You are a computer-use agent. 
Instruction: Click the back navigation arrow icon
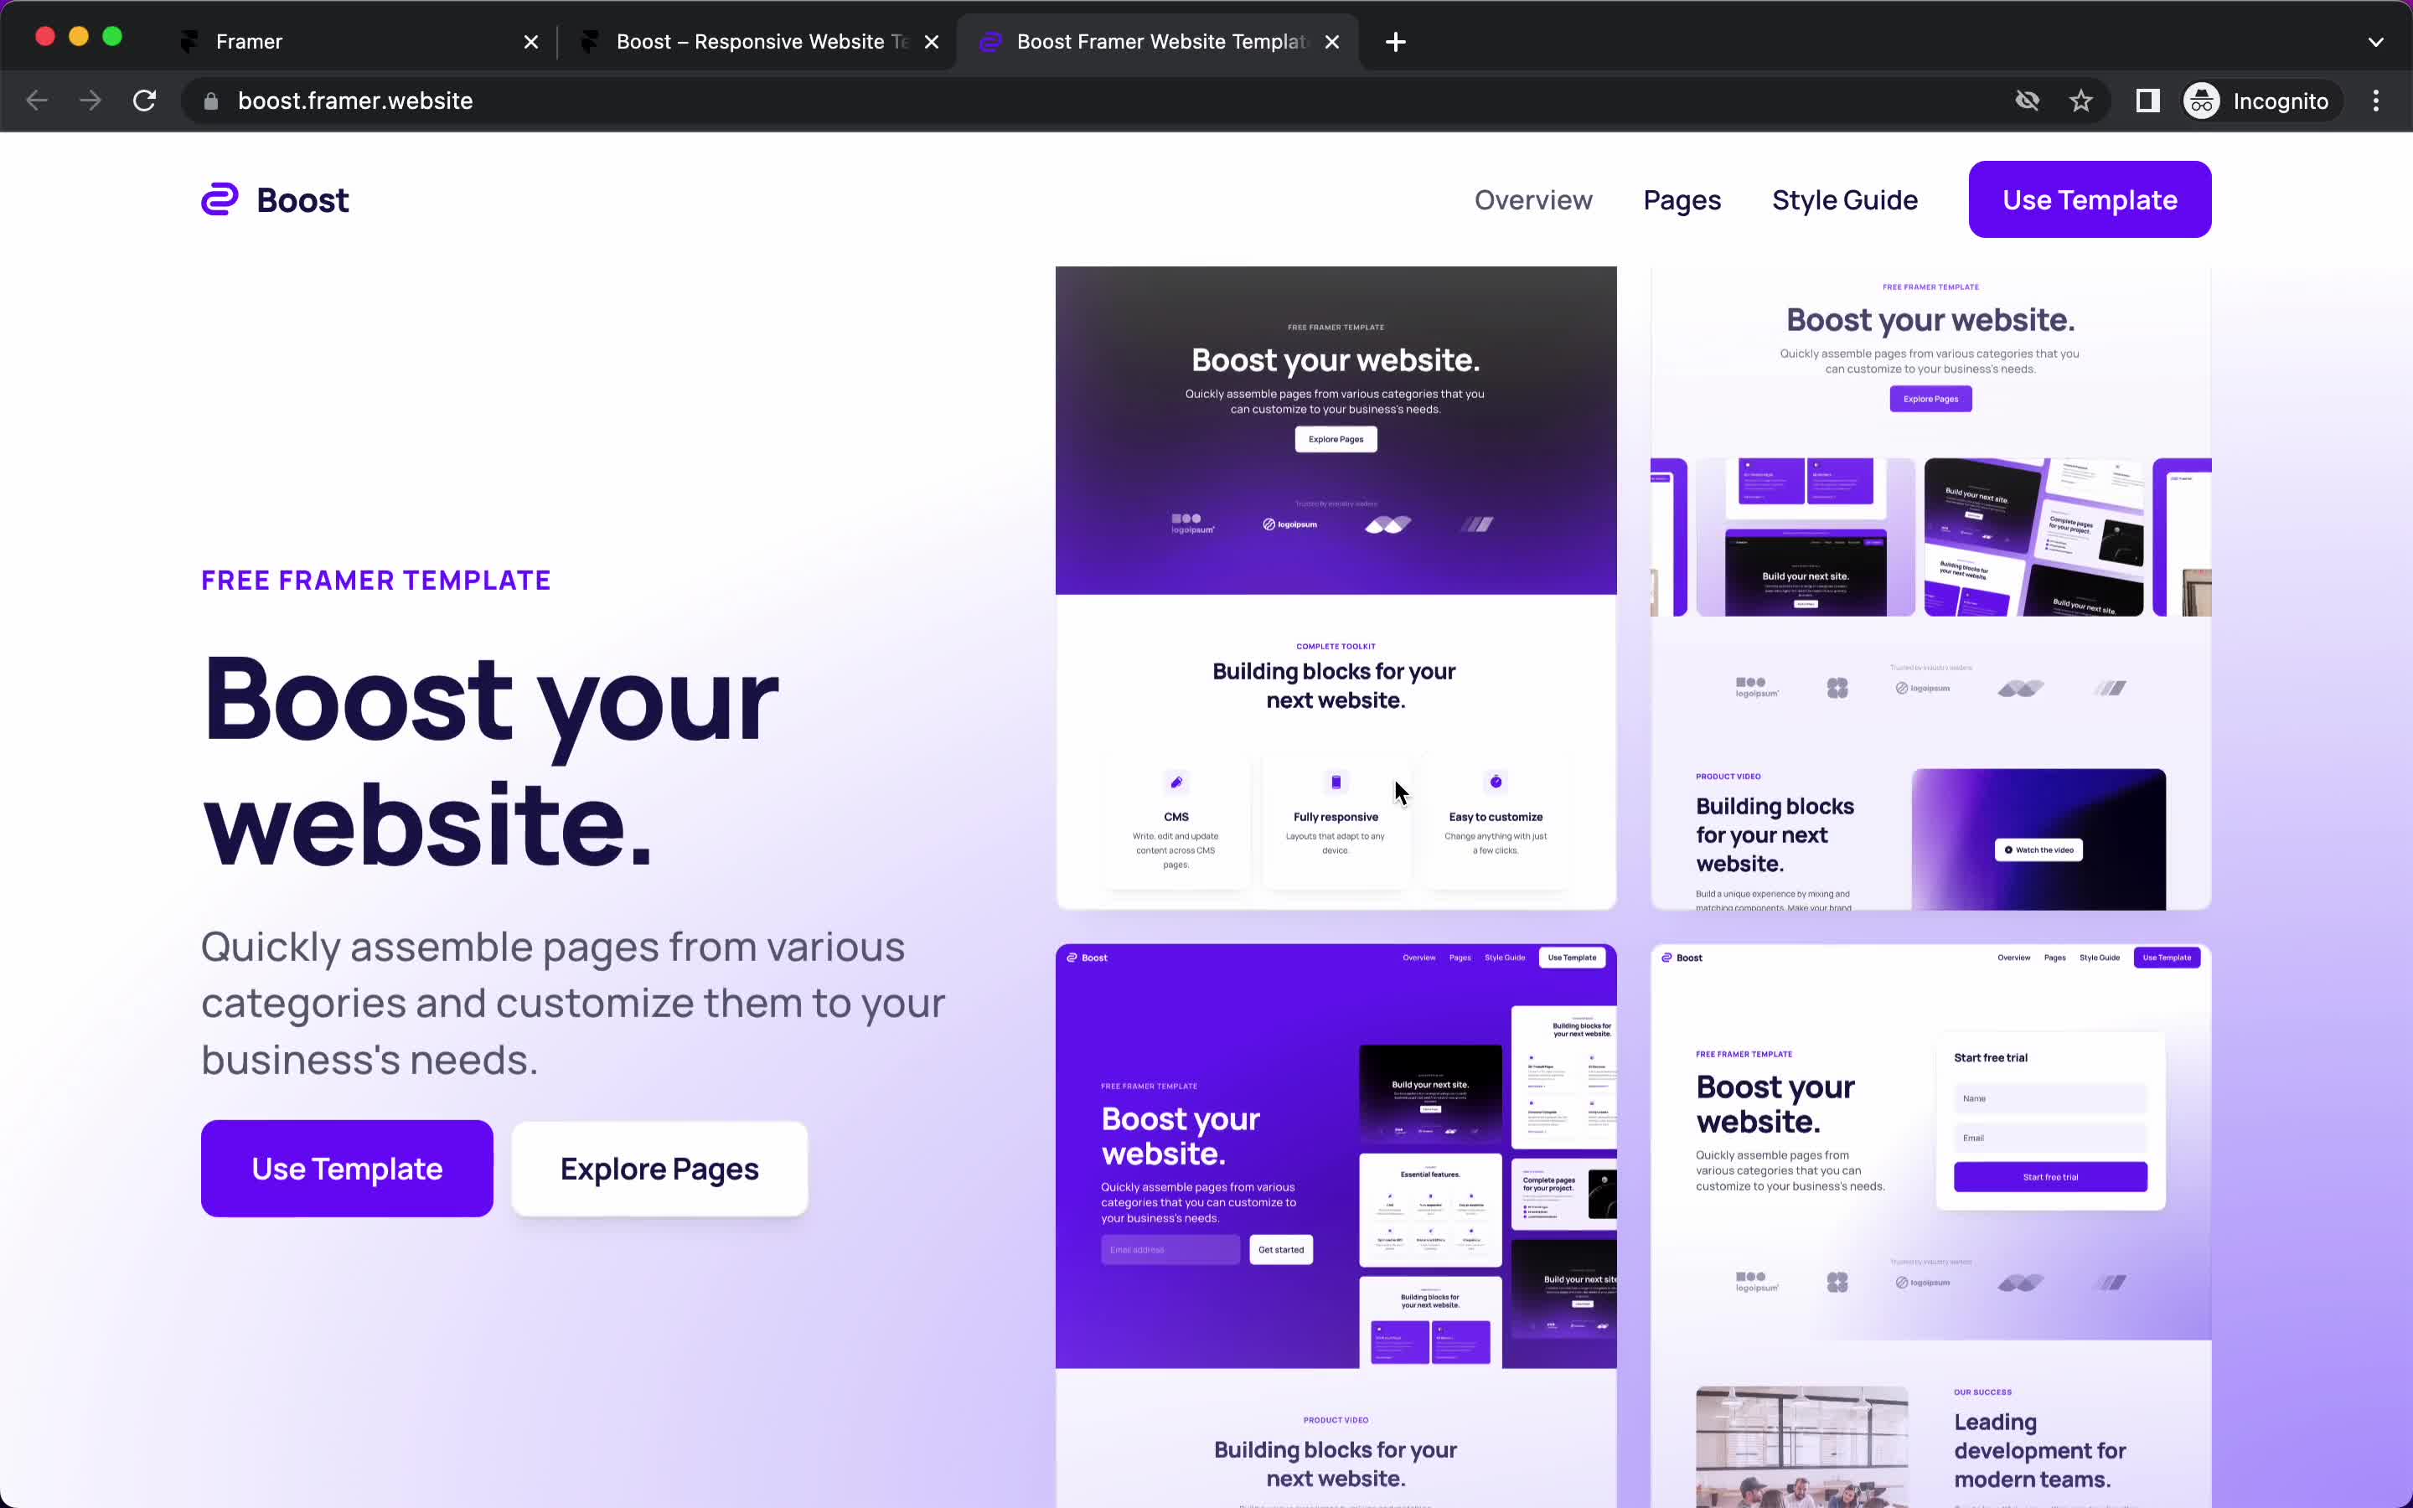[39, 101]
